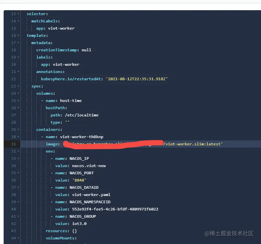Click the 'volumeMounts:' key
The width and height of the screenshot is (261, 244).
(61, 238)
